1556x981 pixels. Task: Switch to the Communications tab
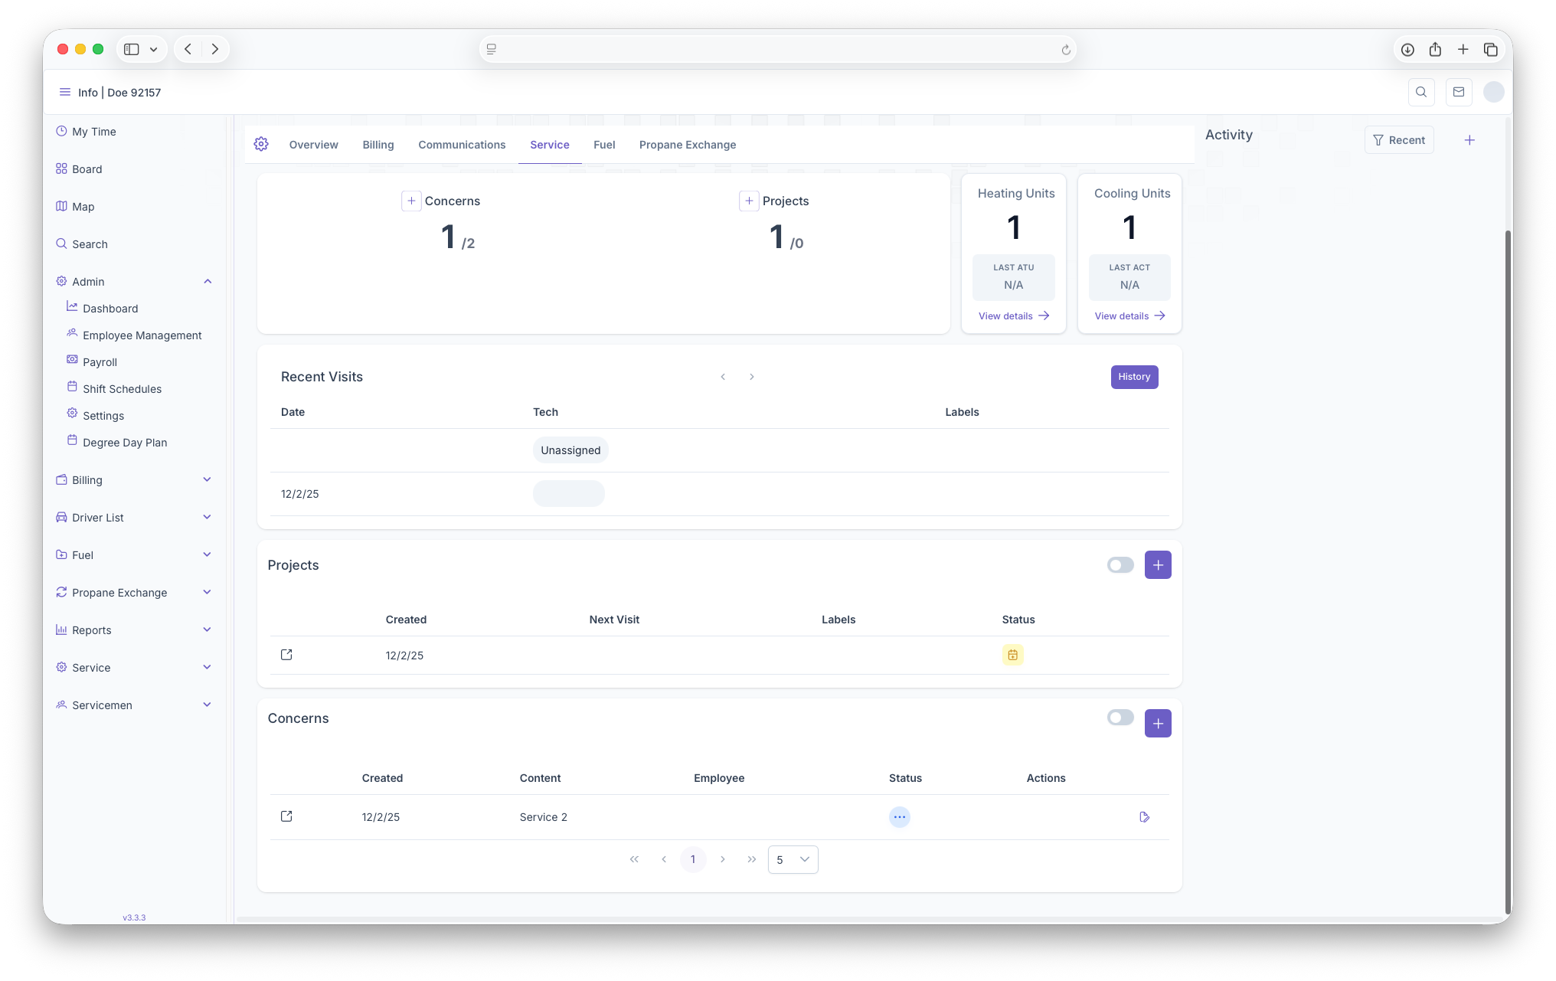point(462,145)
